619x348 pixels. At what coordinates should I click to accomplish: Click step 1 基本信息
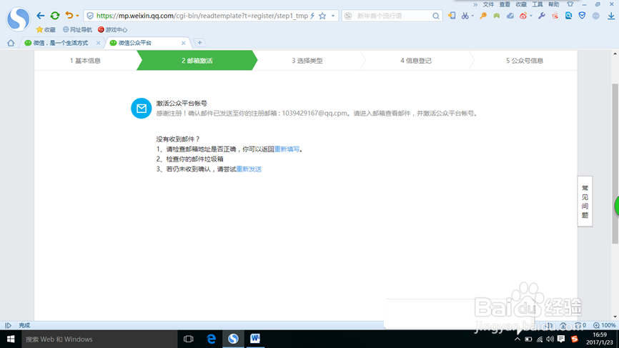85,60
